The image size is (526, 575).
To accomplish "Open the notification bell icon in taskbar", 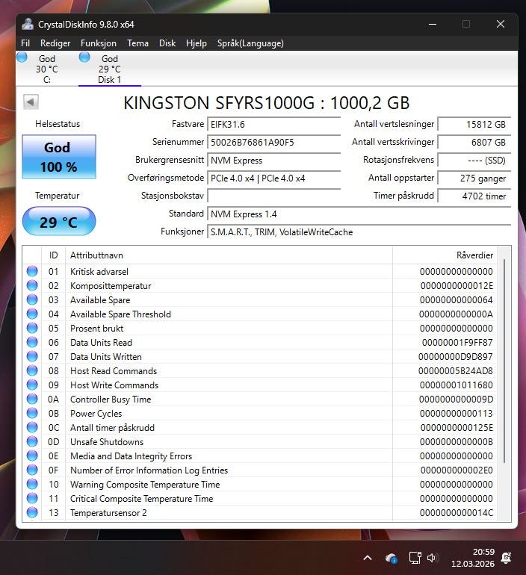I will point(506,558).
